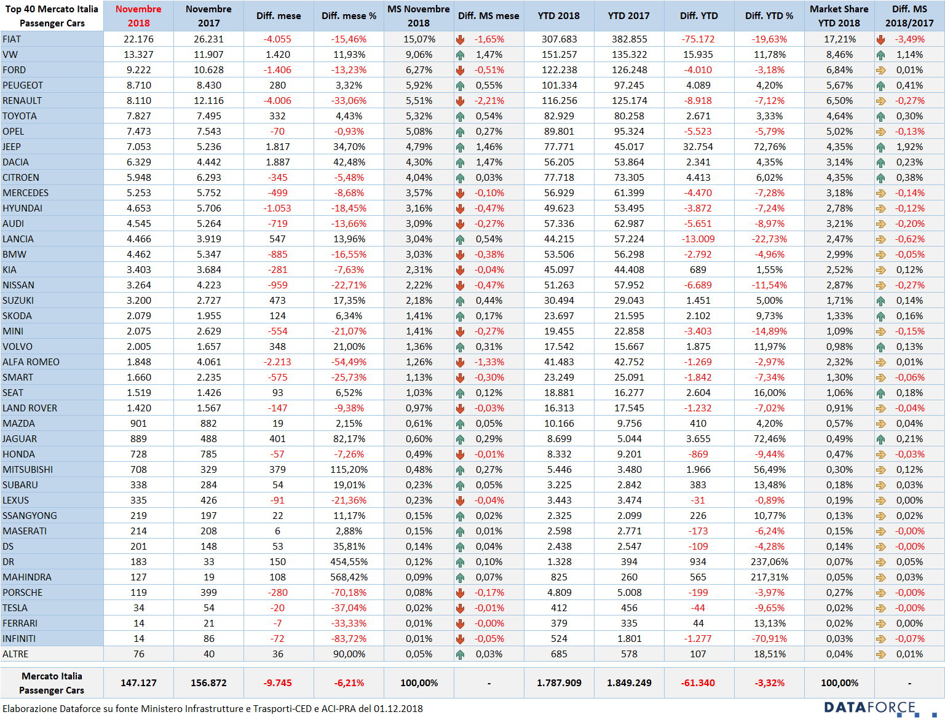
Task: Click the MITSUBISHI row label
Action: (x=28, y=470)
